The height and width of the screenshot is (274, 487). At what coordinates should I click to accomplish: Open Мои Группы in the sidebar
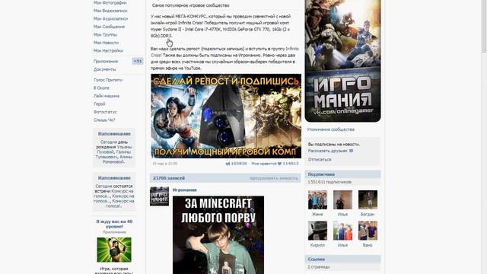coord(105,35)
